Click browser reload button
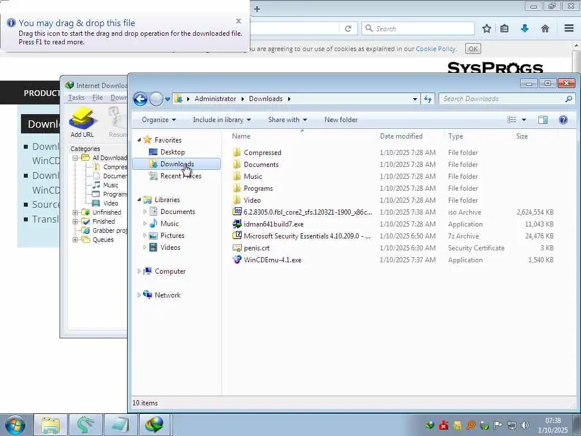The height and width of the screenshot is (436, 581). [x=348, y=28]
